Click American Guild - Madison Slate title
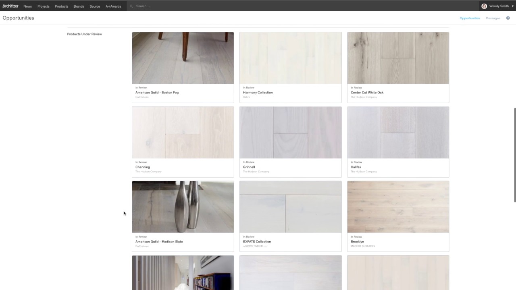516x290 pixels. (159, 242)
